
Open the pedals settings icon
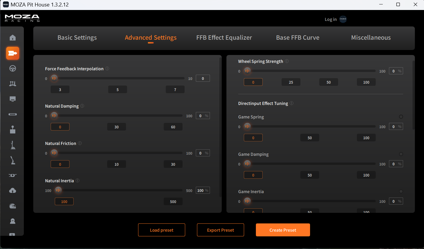tap(13, 84)
